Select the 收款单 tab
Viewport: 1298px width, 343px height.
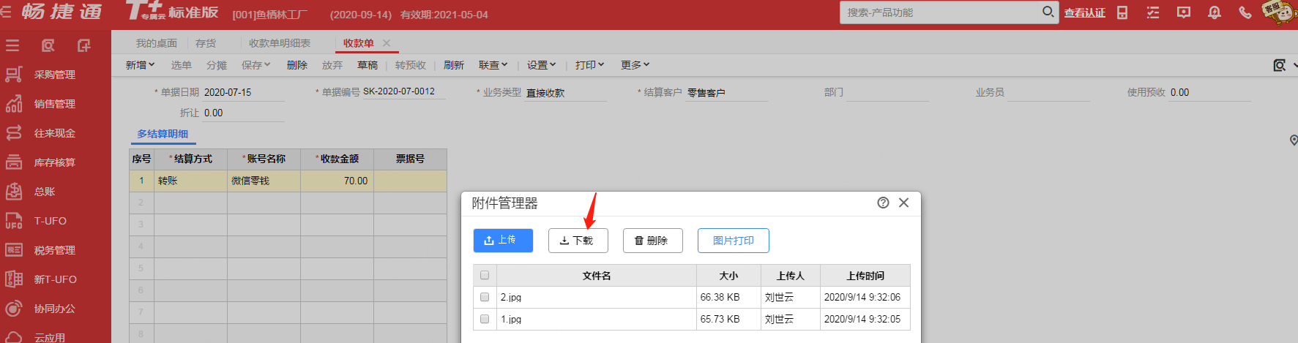point(359,43)
